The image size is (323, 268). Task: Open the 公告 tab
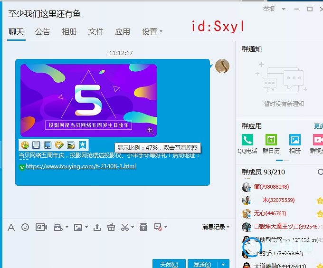coord(43,32)
